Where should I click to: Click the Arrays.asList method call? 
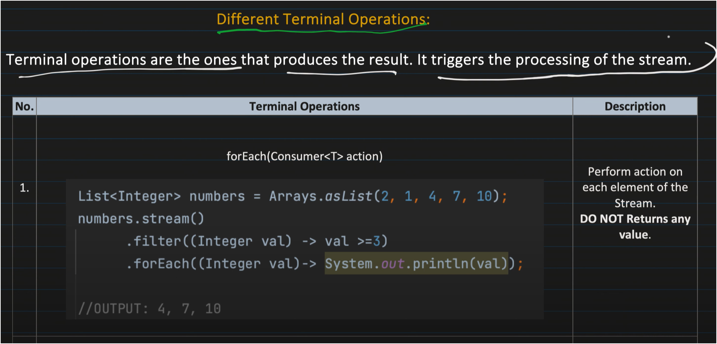(x=320, y=196)
